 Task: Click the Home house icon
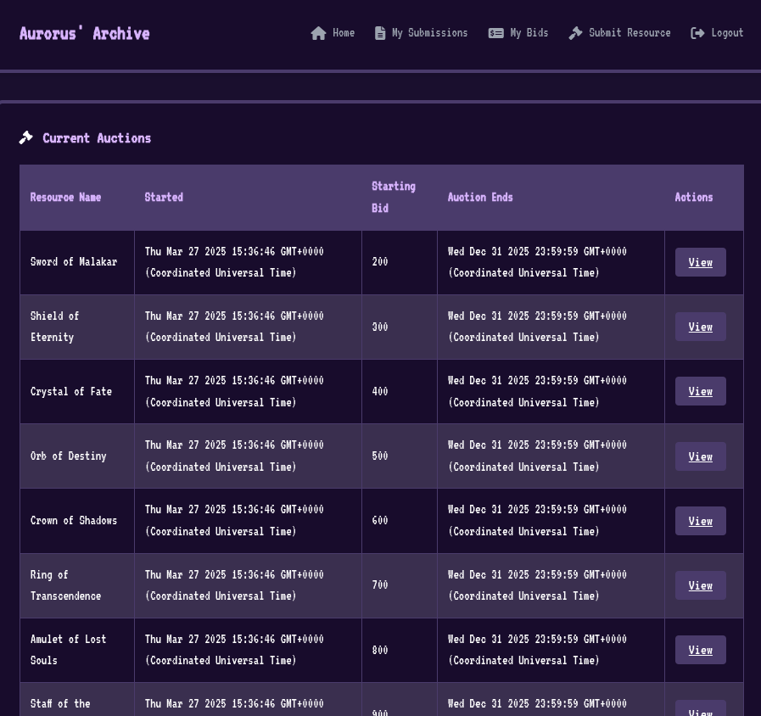click(x=318, y=33)
